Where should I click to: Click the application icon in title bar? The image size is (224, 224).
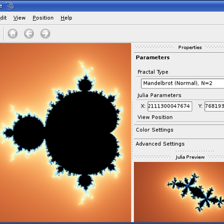pos(10,6)
